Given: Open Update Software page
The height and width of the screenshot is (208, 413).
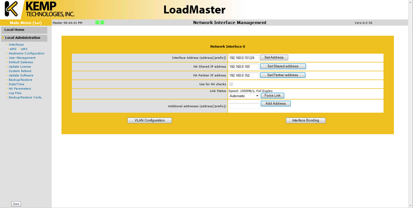Looking at the screenshot, I should pos(21,76).
